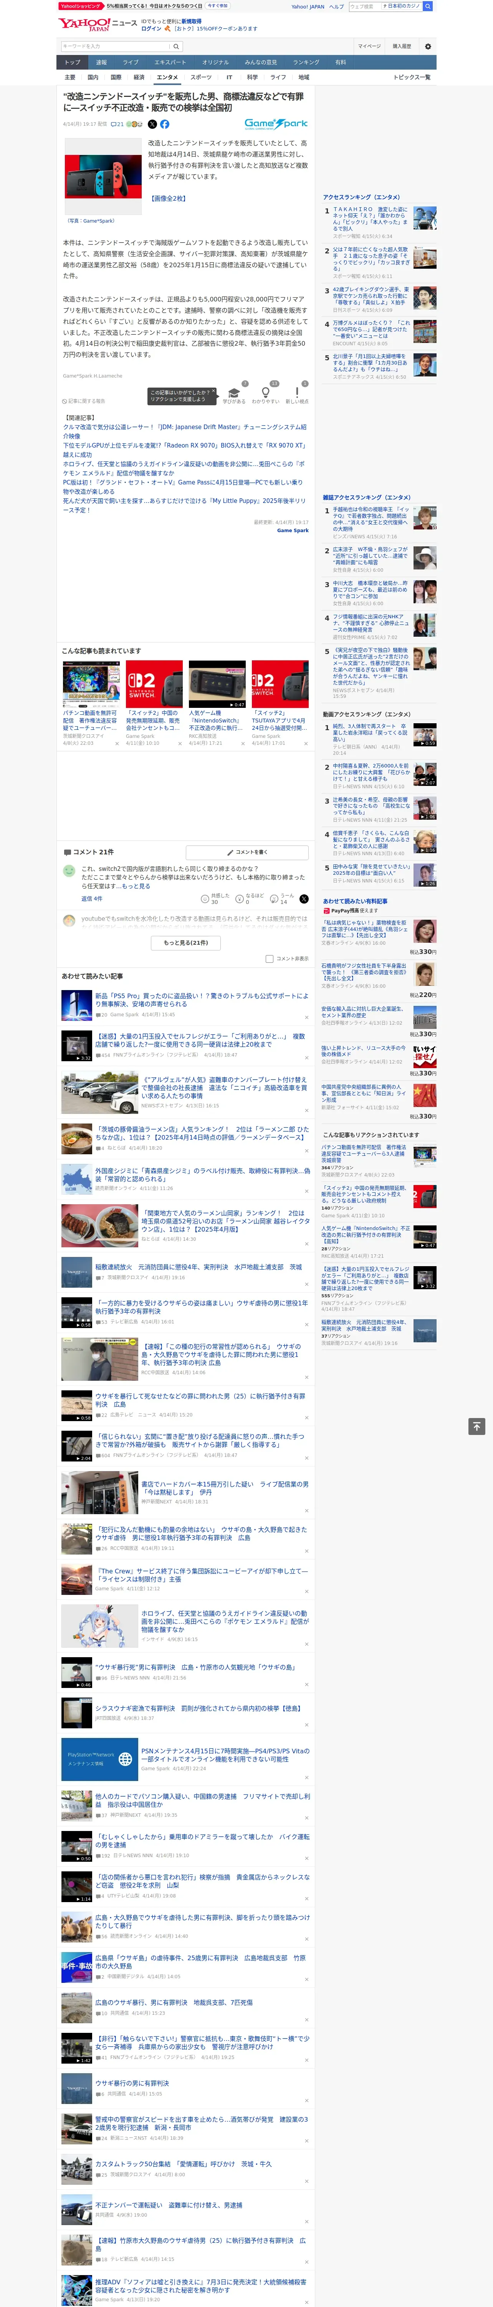Viewport: 493px width, 2307px height.
Task: Open the 速報 navigation tab
Action: pos(101,63)
